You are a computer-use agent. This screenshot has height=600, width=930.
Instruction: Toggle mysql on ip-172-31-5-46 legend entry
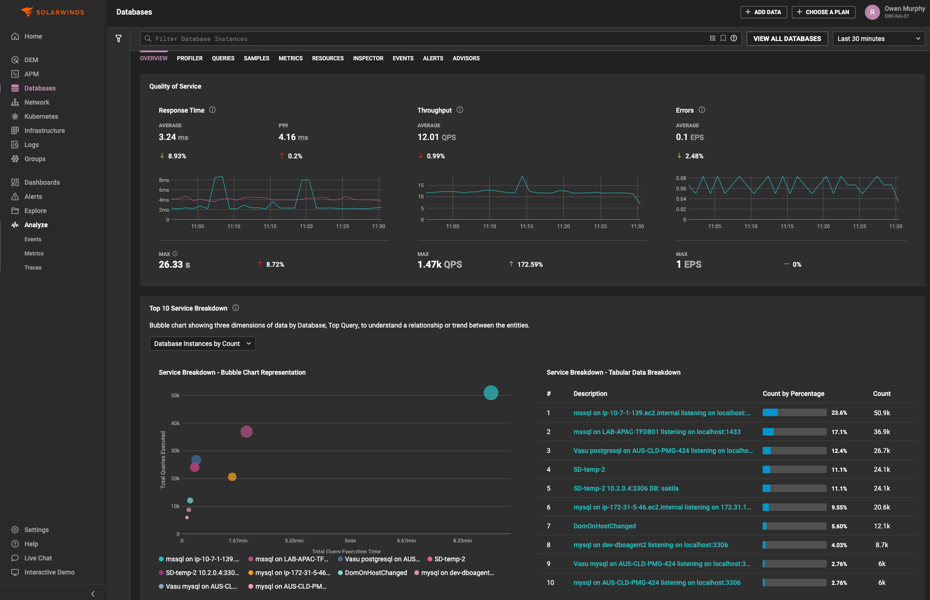(x=289, y=573)
